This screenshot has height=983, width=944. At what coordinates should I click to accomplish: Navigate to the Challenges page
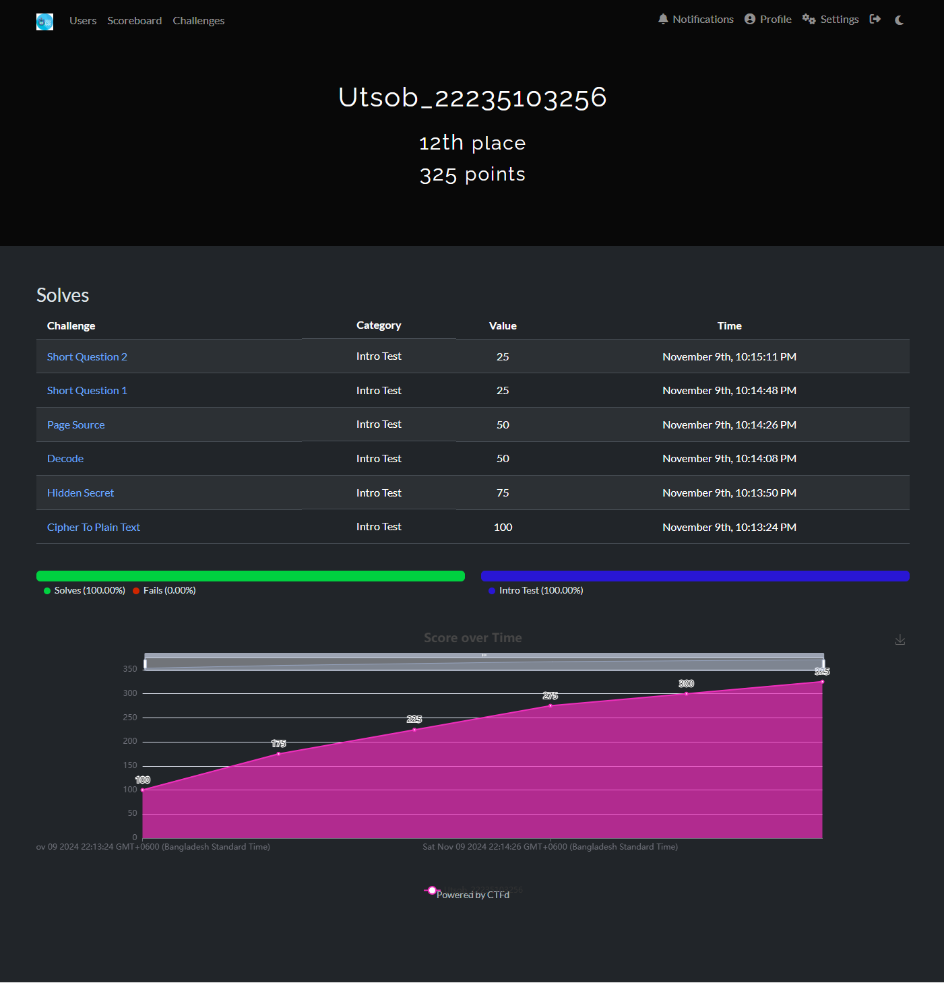click(x=198, y=21)
